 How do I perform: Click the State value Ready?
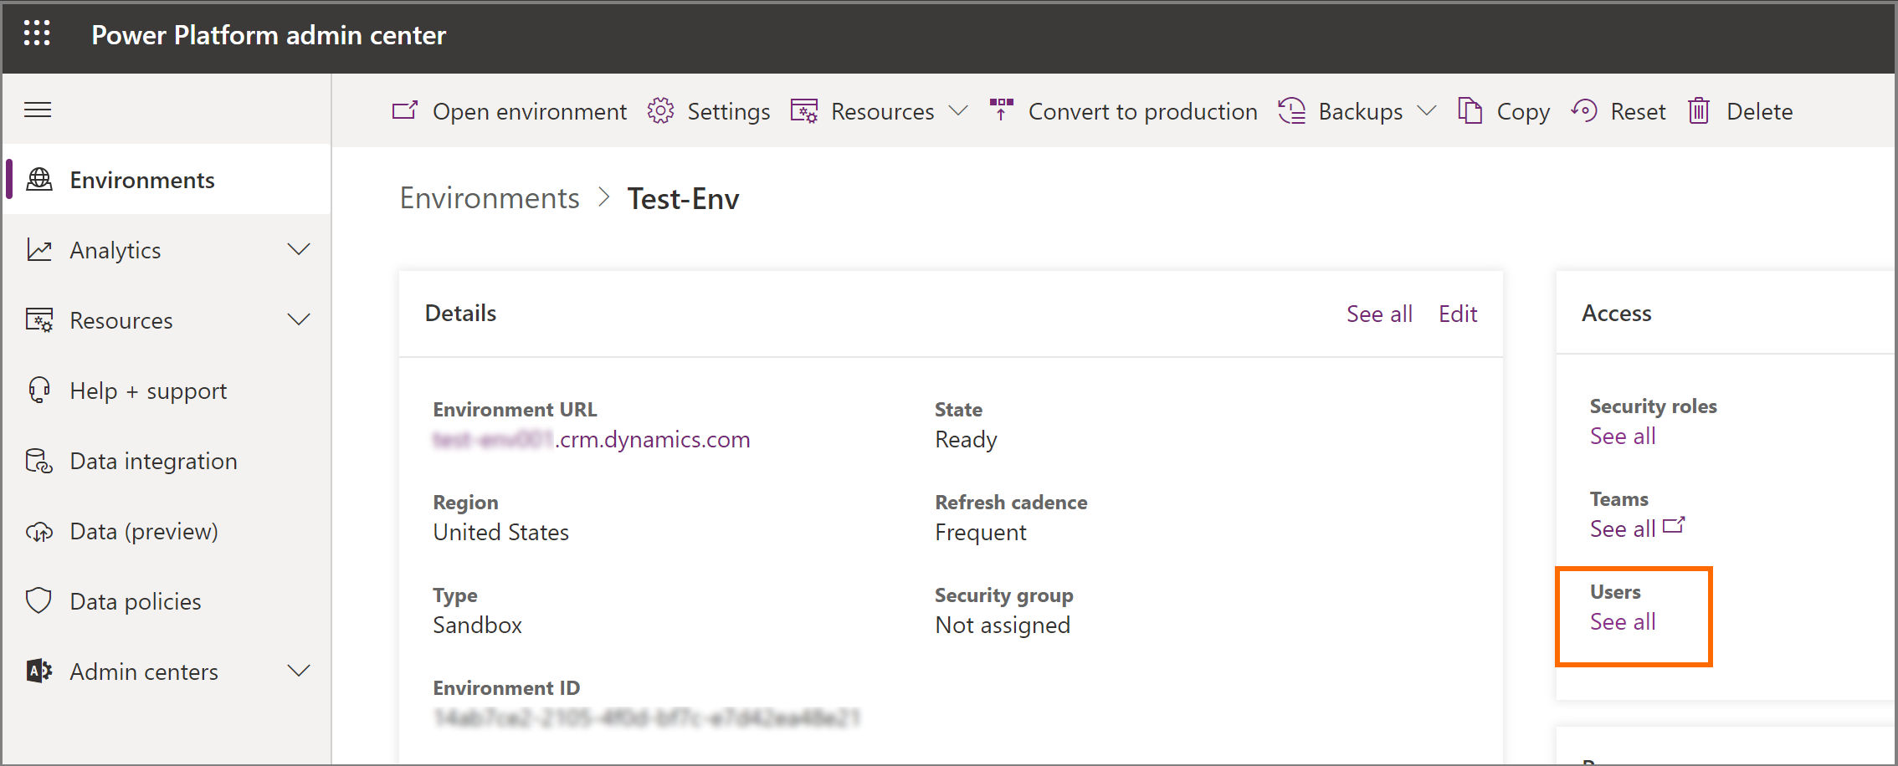pos(966,439)
